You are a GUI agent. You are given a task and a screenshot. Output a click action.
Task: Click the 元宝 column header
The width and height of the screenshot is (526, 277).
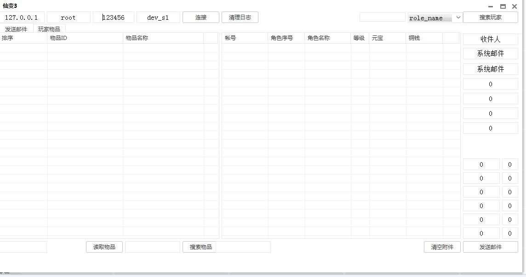(x=387, y=38)
